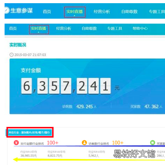The image size is (165, 165).
Task: Open 自助取数 in the top navigation bar
Action: point(129,12)
